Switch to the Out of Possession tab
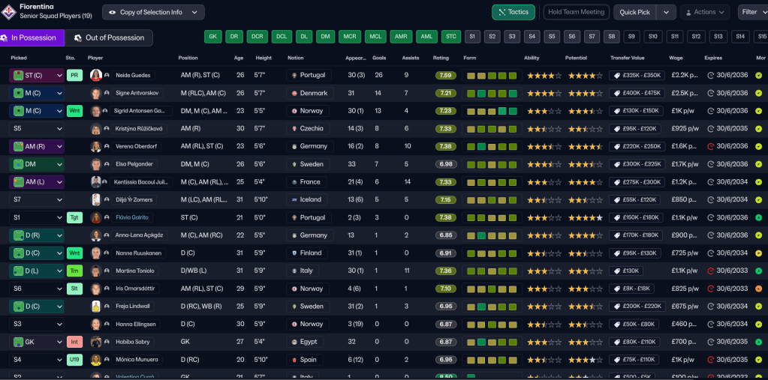The height and width of the screenshot is (380, 768). [x=109, y=37]
